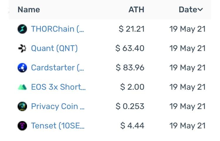
Task: Click the Tenset purple logo icon
Action: [22, 126]
